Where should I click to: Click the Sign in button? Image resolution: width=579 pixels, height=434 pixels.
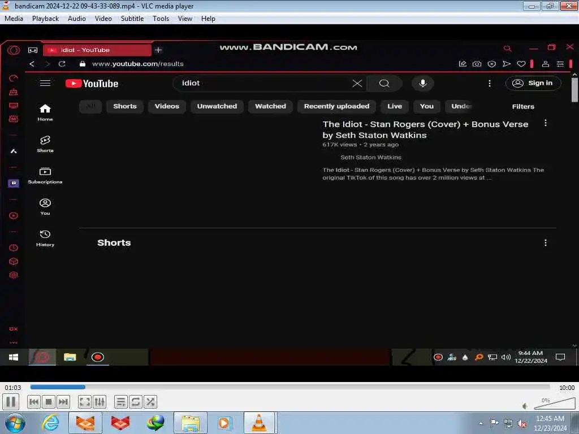(x=533, y=83)
